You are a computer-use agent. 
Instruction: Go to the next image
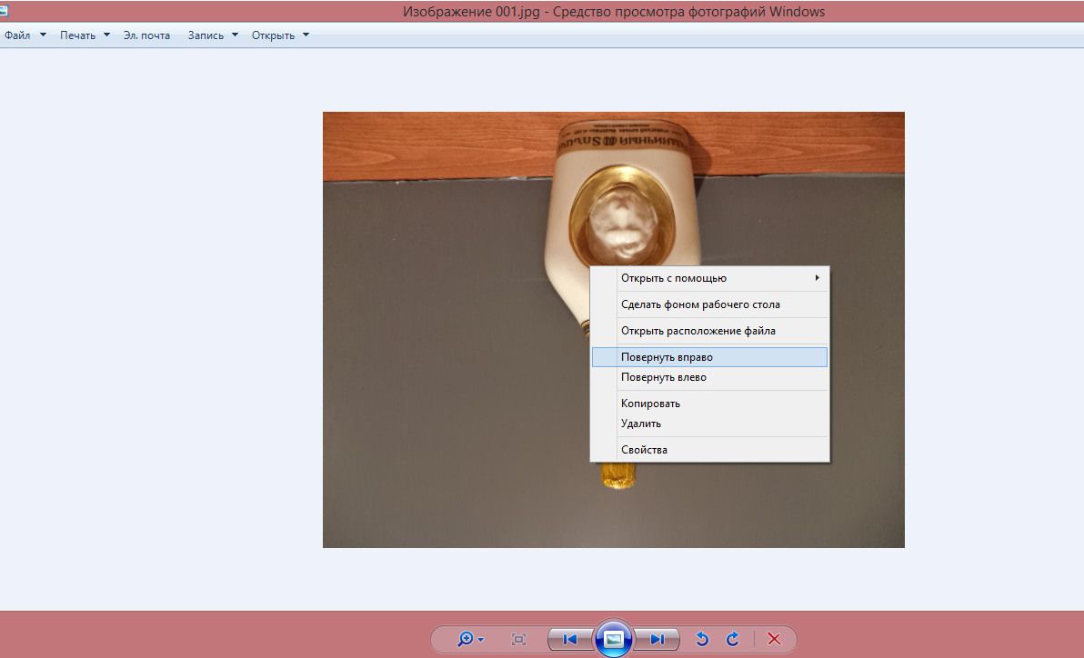657,639
